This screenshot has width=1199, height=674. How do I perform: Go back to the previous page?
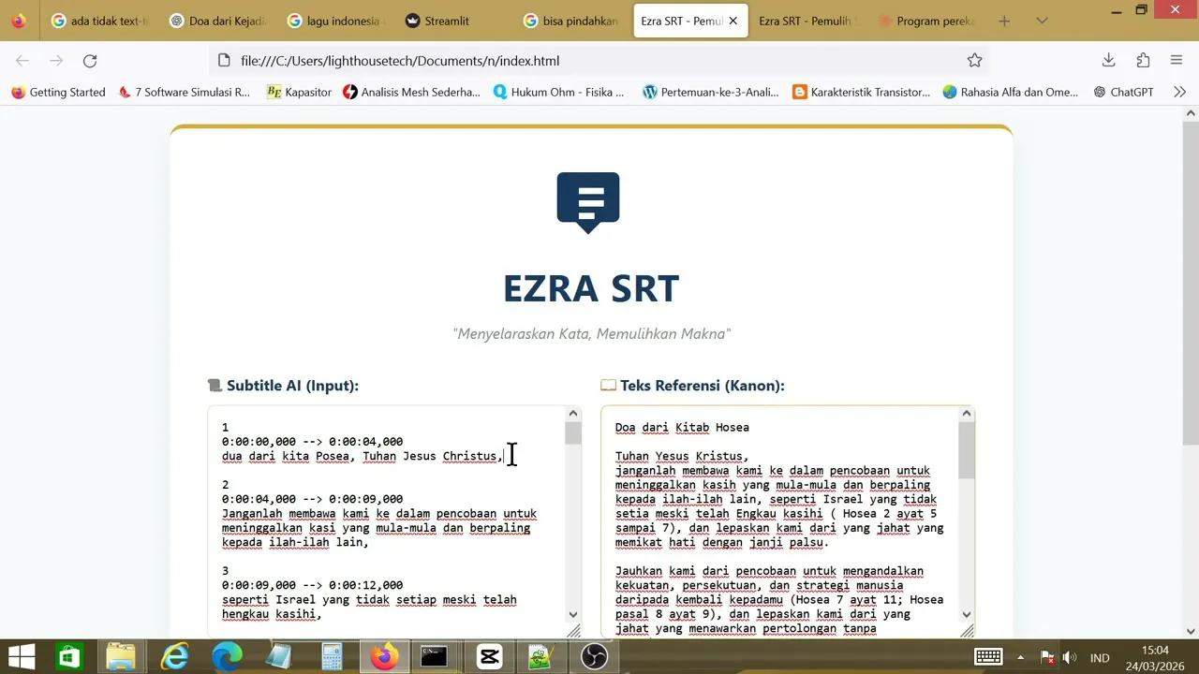[x=22, y=61]
